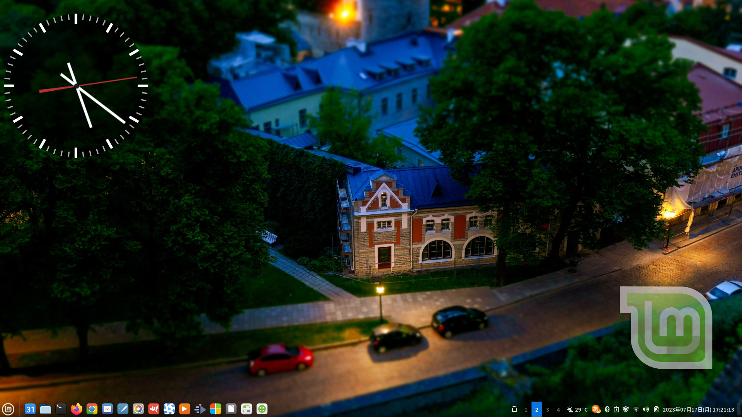Click the Japanese input method indicator
Viewport: 742px width, 417px height.
tap(596, 409)
